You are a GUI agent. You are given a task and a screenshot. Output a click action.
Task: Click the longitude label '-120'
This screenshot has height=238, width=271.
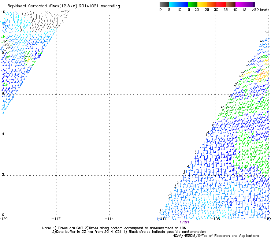tap(4, 219)
